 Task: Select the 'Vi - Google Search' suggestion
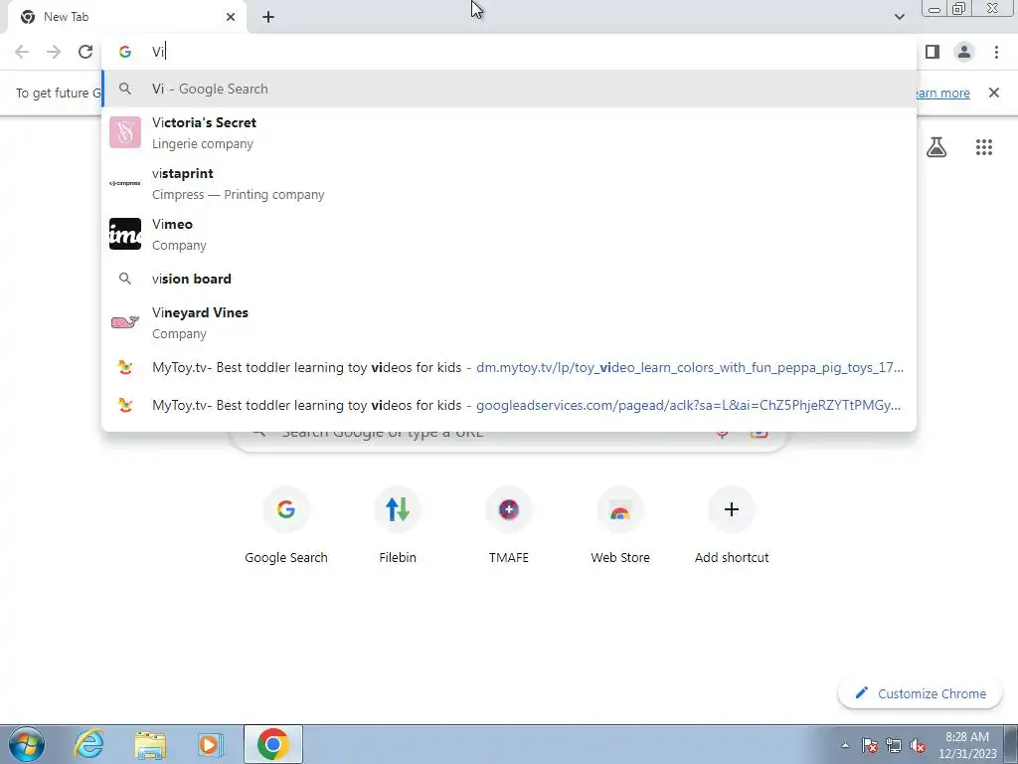tap(509, 89)
